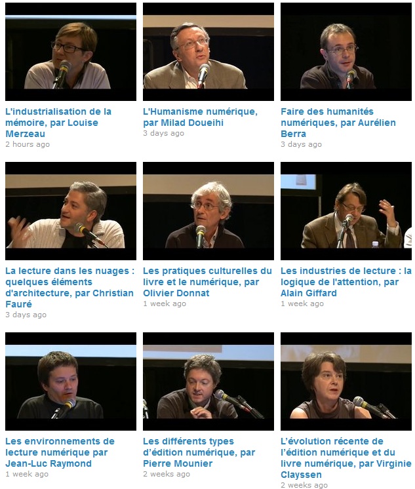Open link L'Humanisme numérique, par Milad Doueihi
Image resolution: width=415 pixels, height=489 pixels.
tap(201, 117)
